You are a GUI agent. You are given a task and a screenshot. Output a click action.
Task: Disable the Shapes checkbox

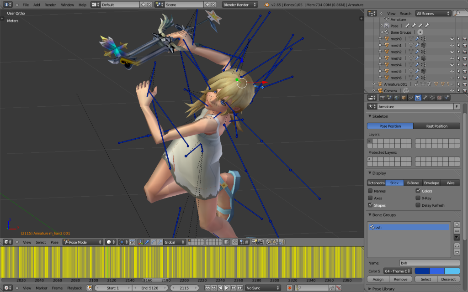(x=370, y=205)
